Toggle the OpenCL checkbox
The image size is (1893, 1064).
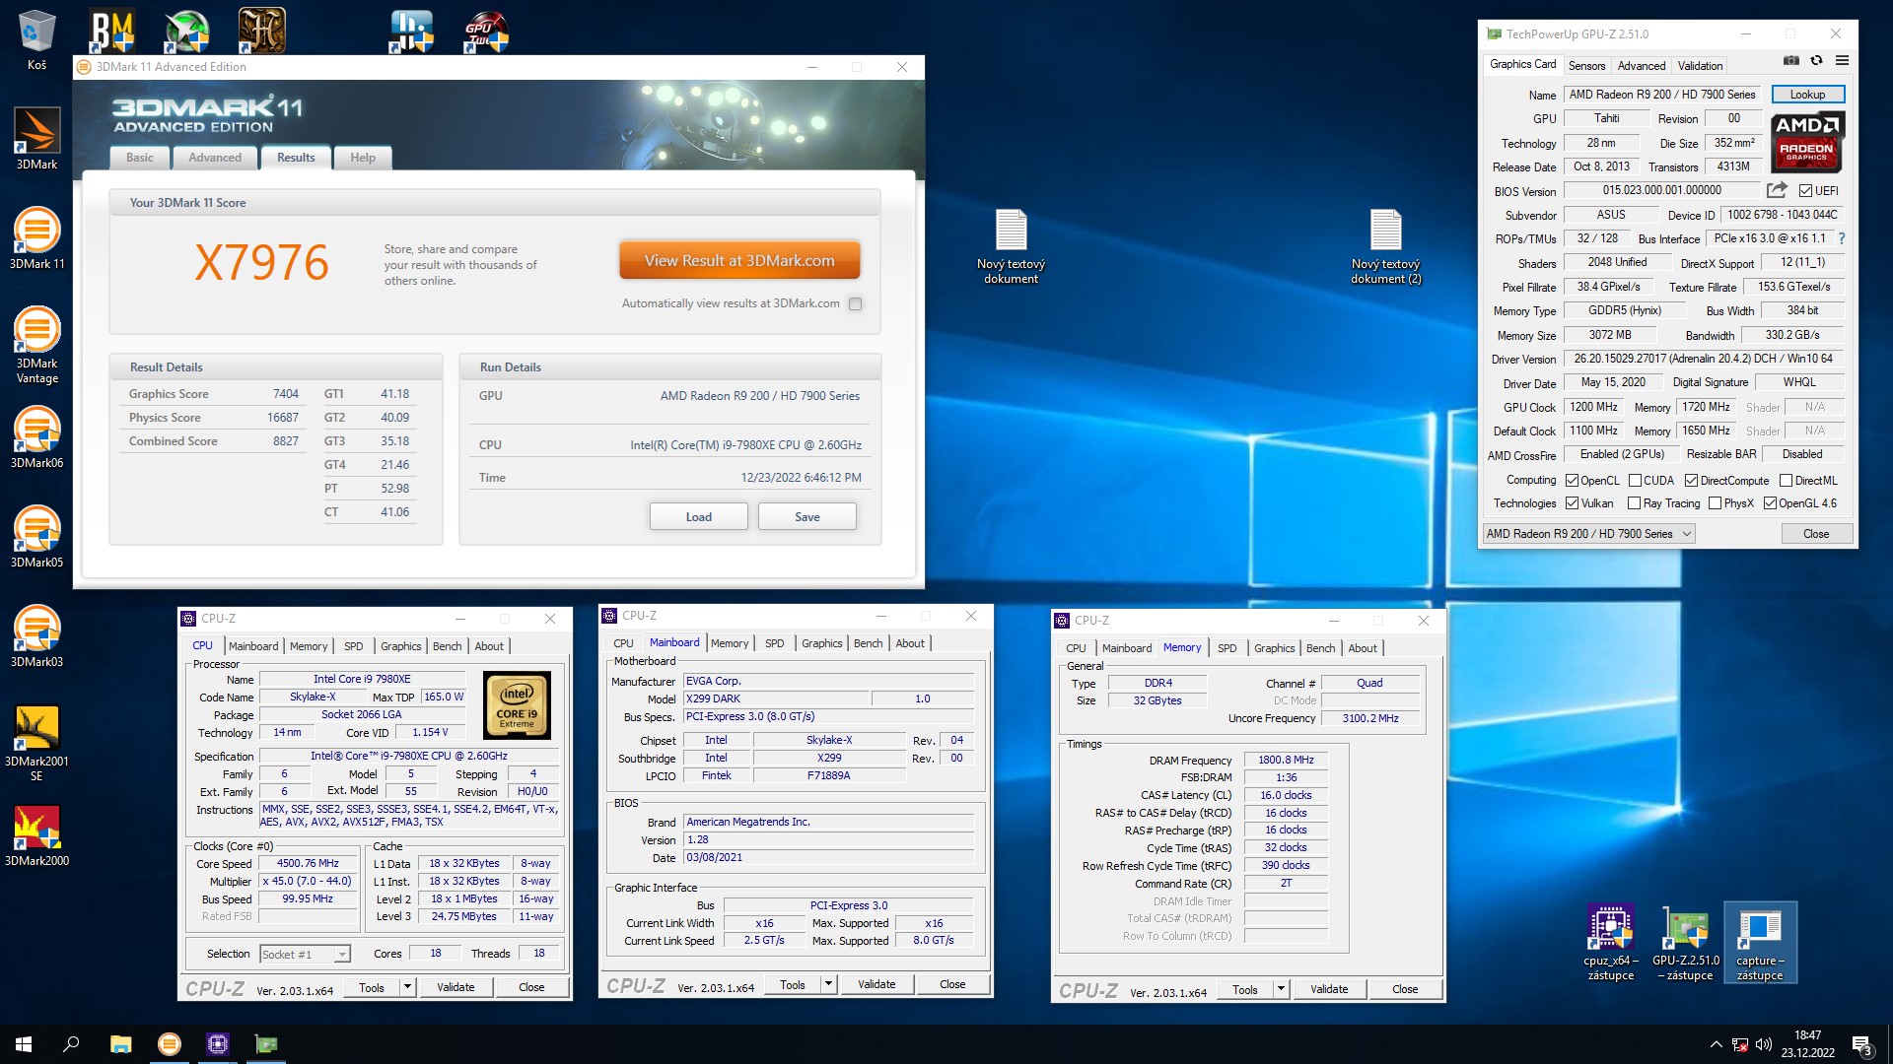(x=1572, y=481)
